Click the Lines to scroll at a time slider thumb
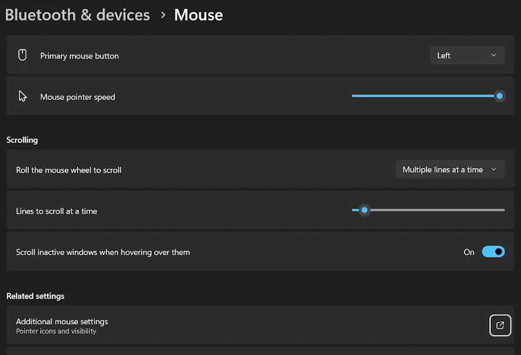 (x=365, y=210)
